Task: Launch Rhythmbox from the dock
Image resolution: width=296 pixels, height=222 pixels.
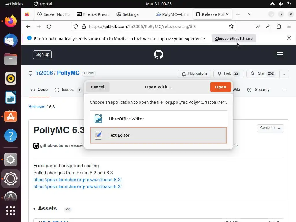Action: click(11, 78)
